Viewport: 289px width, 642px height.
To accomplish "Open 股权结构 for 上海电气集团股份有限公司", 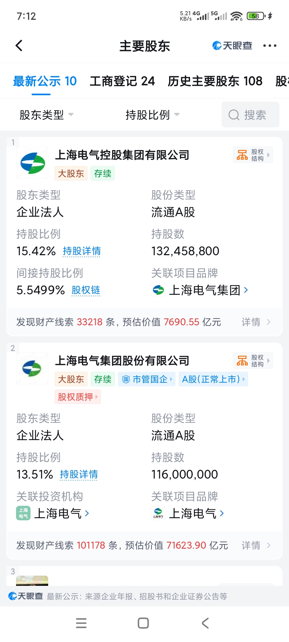I will coord(253,361).
